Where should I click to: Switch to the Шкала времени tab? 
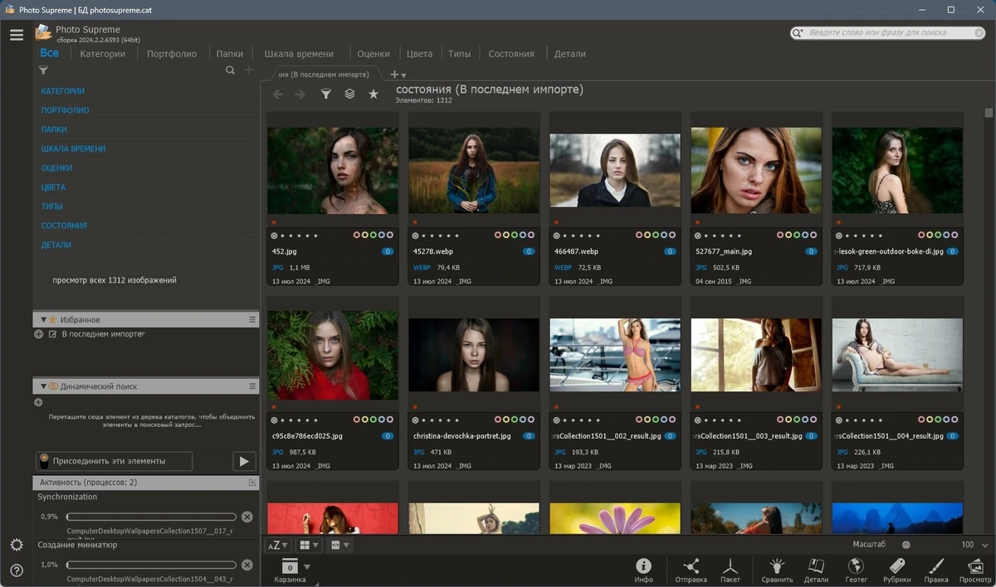(299, 54)
